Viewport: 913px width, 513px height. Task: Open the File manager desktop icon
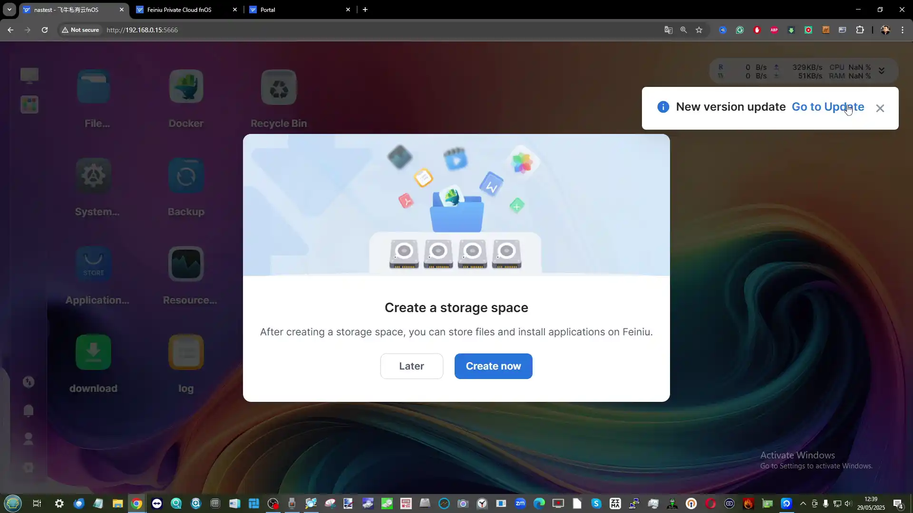[94, 87]
